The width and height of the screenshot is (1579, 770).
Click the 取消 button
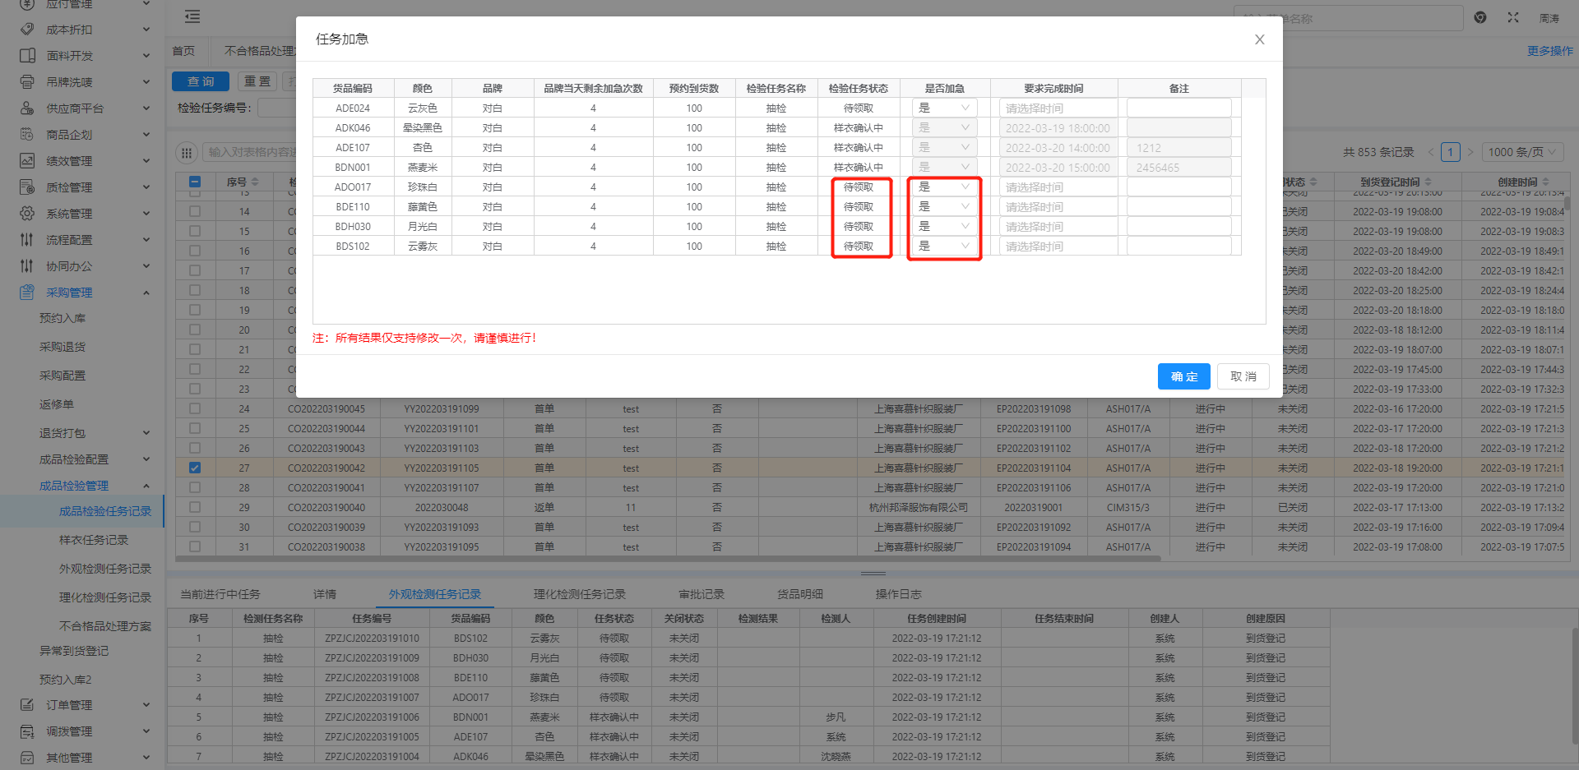pyautogui.click(x=1243, y=376)
